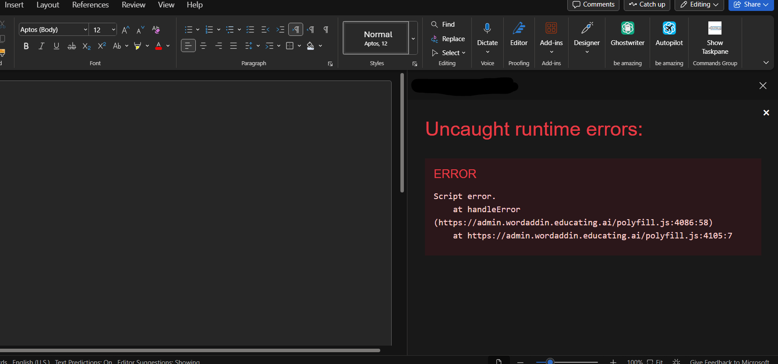
Task: Click the Decrease Font Size icon
Action: tap(141, 30)
